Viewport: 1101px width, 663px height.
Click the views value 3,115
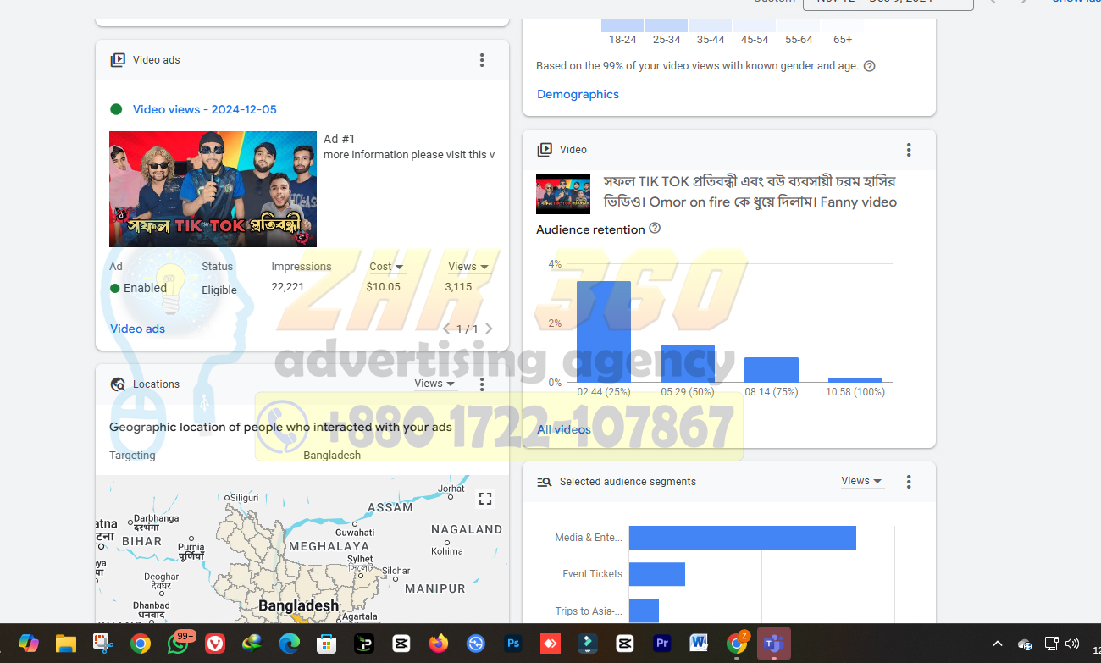(458, 287)
